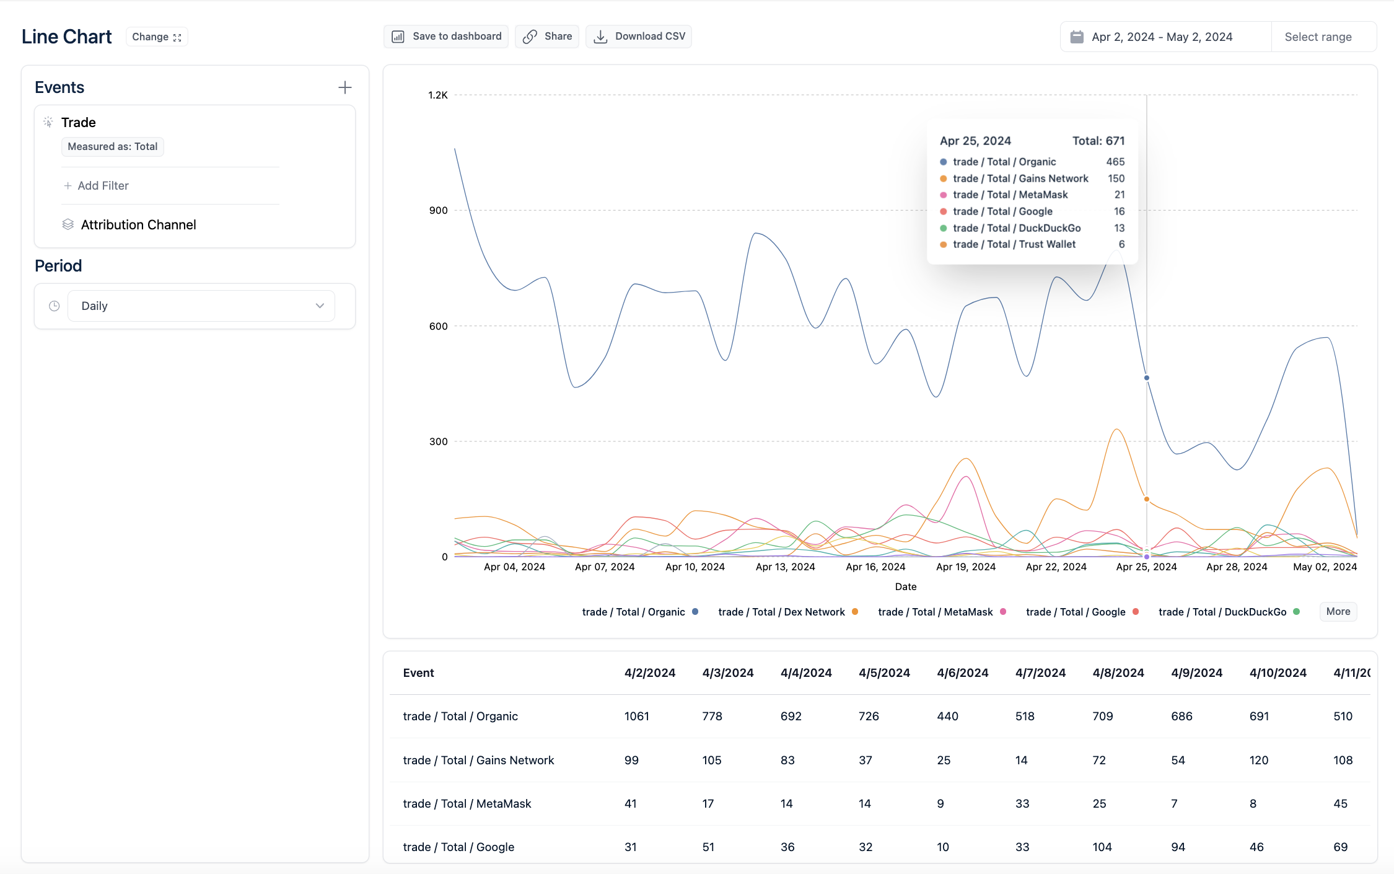
Task: Click the Save to dashboard chart icon
Action: (398, 37)
